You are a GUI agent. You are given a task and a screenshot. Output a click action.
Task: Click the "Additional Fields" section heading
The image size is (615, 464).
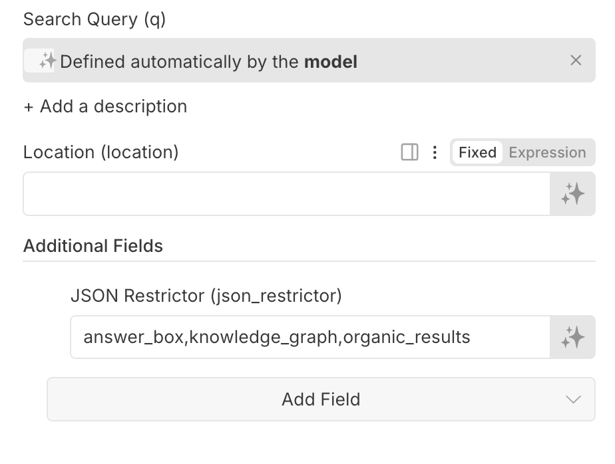point(93,246)
